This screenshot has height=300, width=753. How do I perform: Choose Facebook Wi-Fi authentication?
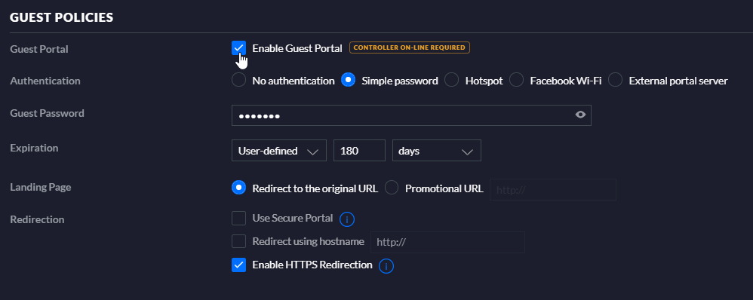[516, 80]
